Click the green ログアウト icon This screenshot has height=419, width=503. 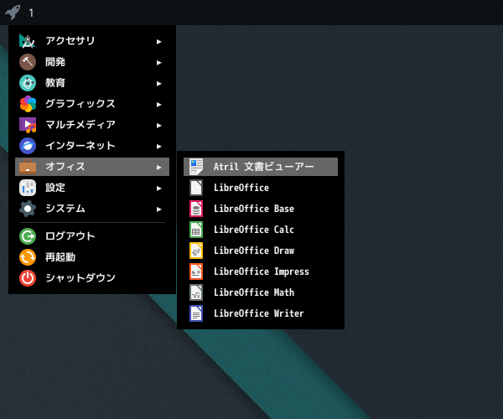click(28, 236)
